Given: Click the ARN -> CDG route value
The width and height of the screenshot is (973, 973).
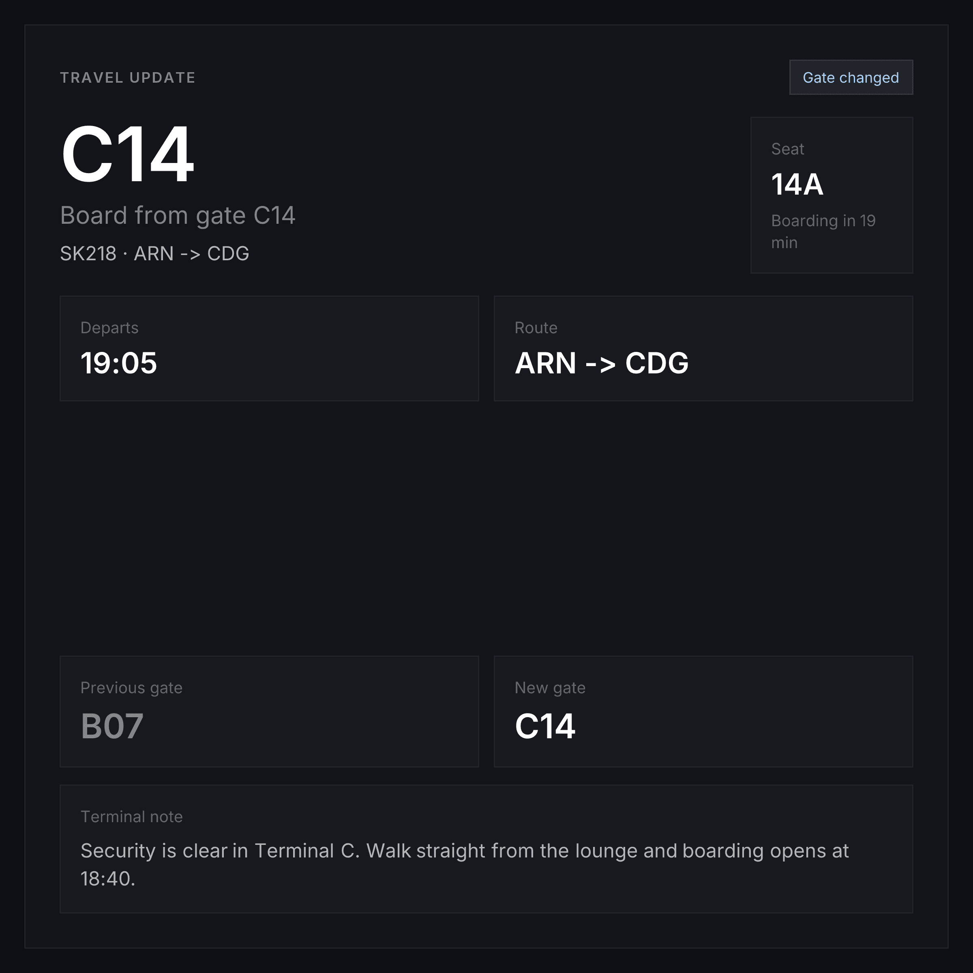Looking at the screenshot, I should pyautogui.click(x=601, y=363).
